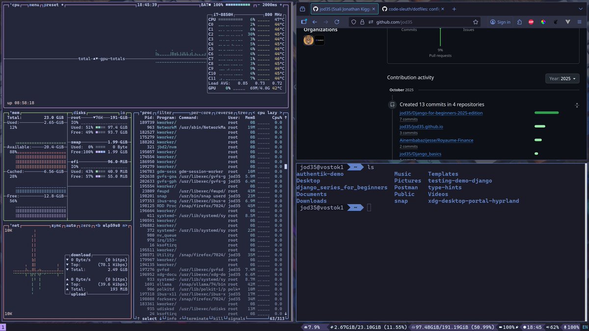Click the Firefox Sign in button
589x331 pixels.
pyautogui.click(x=500, y=22)
